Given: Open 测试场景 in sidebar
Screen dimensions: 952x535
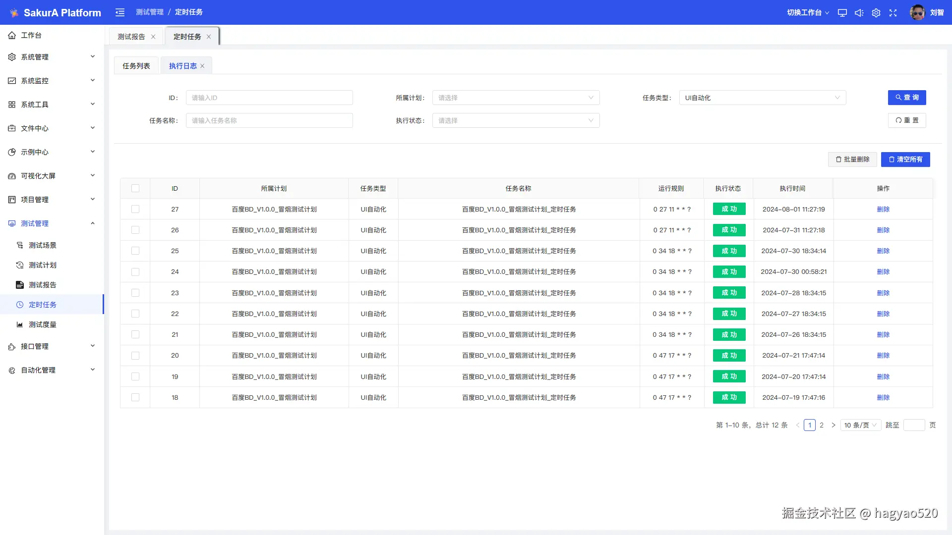Looking at the screenshot, I should click(43, 245).
